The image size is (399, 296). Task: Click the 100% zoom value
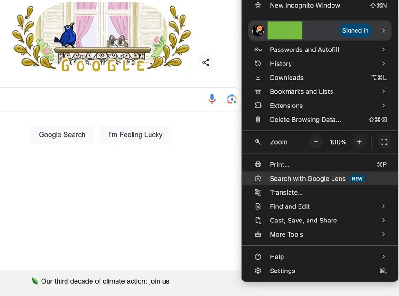[338, 142]
